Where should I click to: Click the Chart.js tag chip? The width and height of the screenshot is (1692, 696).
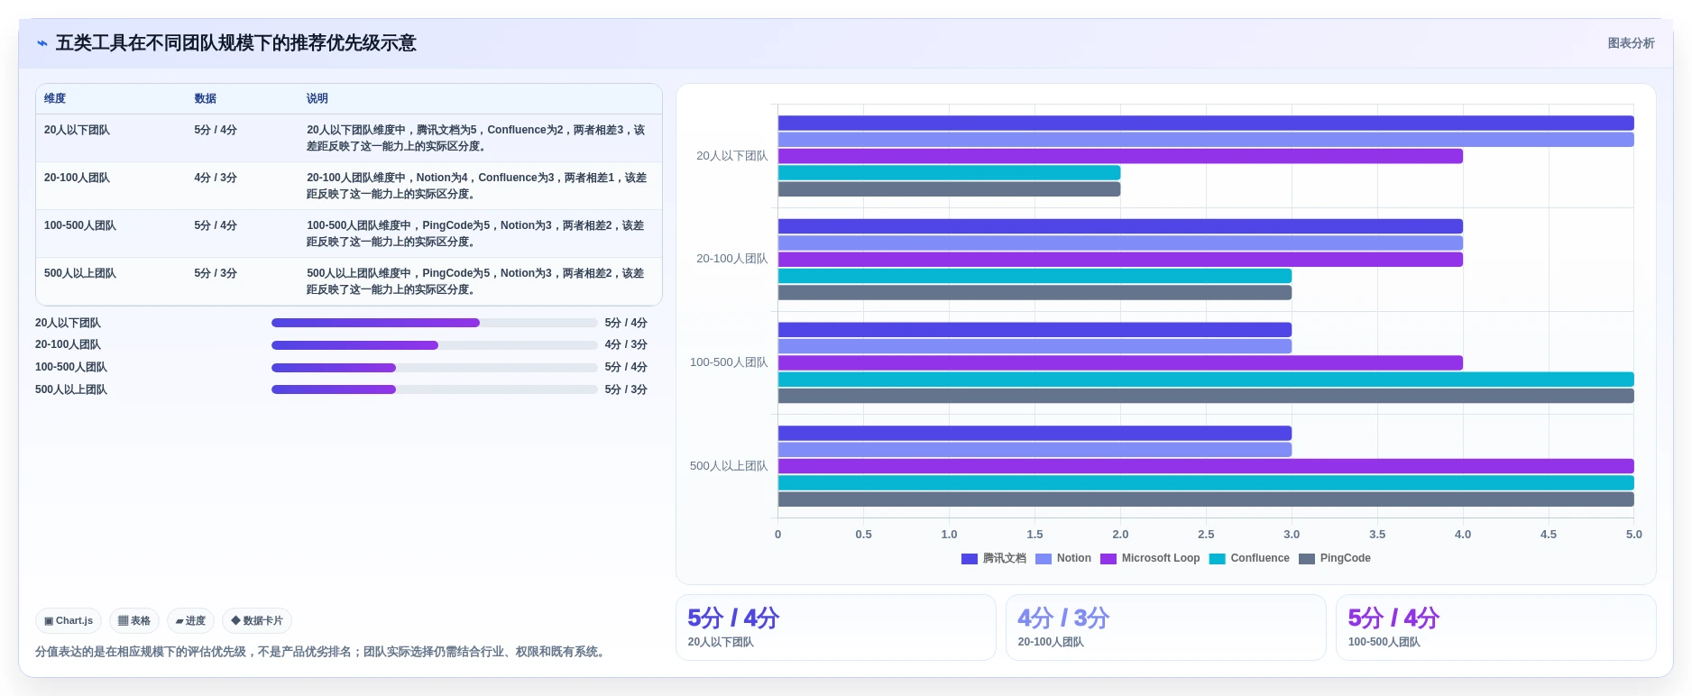(x=69, y=620)
